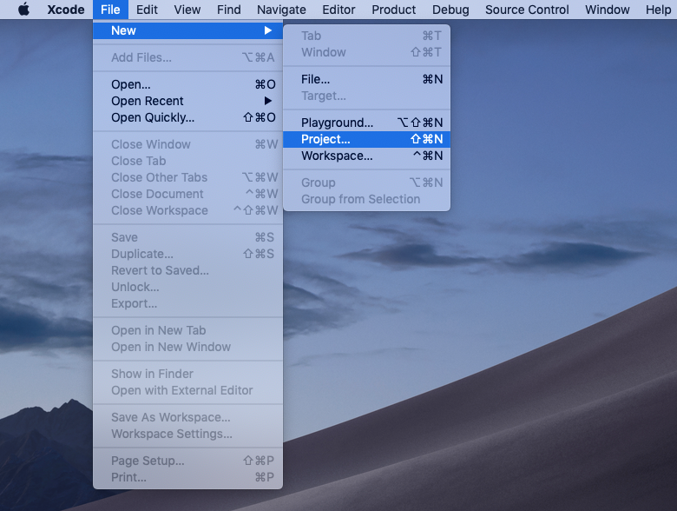Click the Add Files... menu entry
The height and width of the screenshot is (511, 677).
pos(187,57)
